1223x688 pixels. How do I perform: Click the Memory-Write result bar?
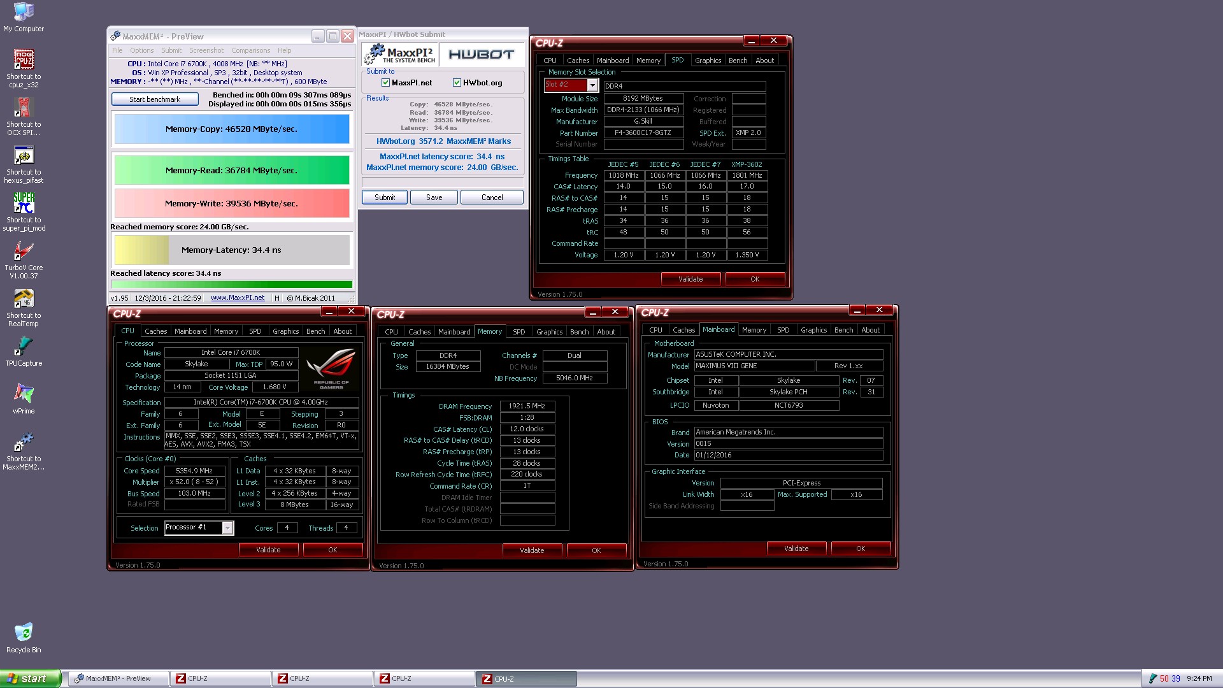(x=232, y=203)
